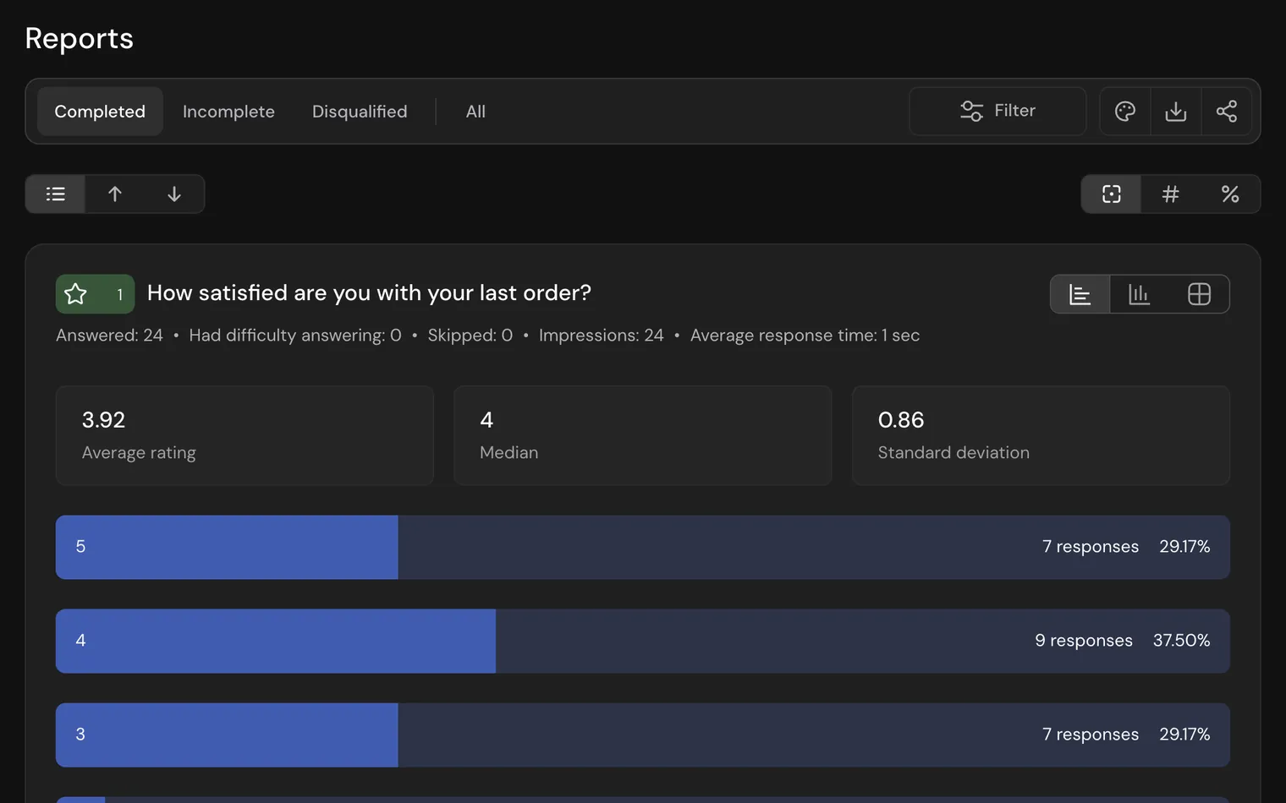
Task: Click 'Had difficulty answering: 0' text
Action: 295,336
